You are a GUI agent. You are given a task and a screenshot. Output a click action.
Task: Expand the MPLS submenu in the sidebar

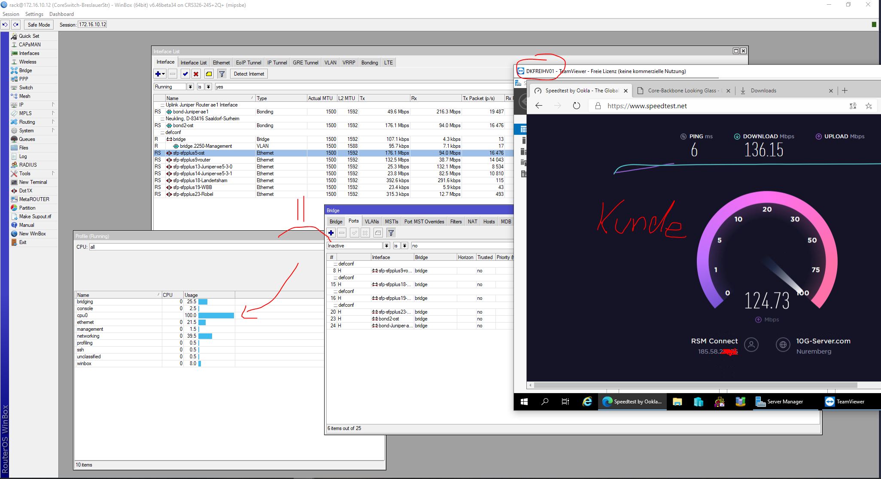coord(53,113)
